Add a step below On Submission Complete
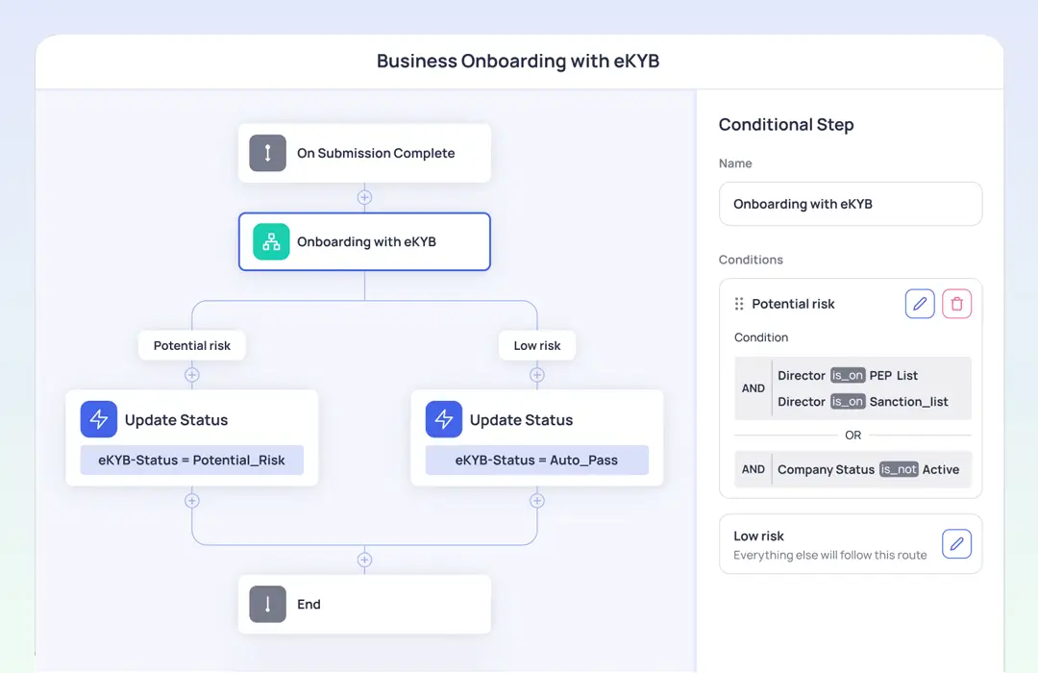 point(364,196)
